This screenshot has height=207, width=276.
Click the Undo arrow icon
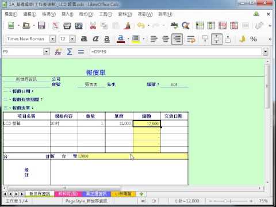pyautogui.click(x=141, y=25)
